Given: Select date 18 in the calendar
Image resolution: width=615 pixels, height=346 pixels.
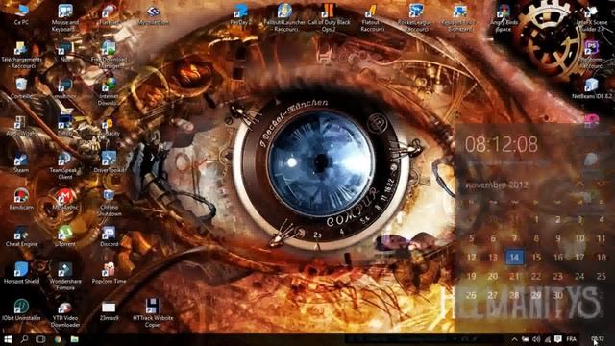Looking at the screenshot, I should [601, 258].
